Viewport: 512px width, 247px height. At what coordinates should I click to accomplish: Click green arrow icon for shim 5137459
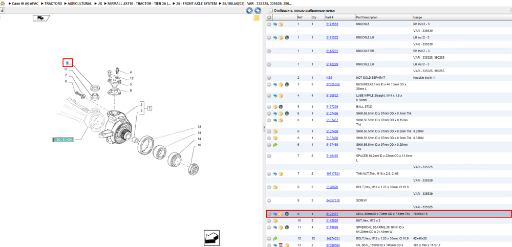click(x=275, y=145)
